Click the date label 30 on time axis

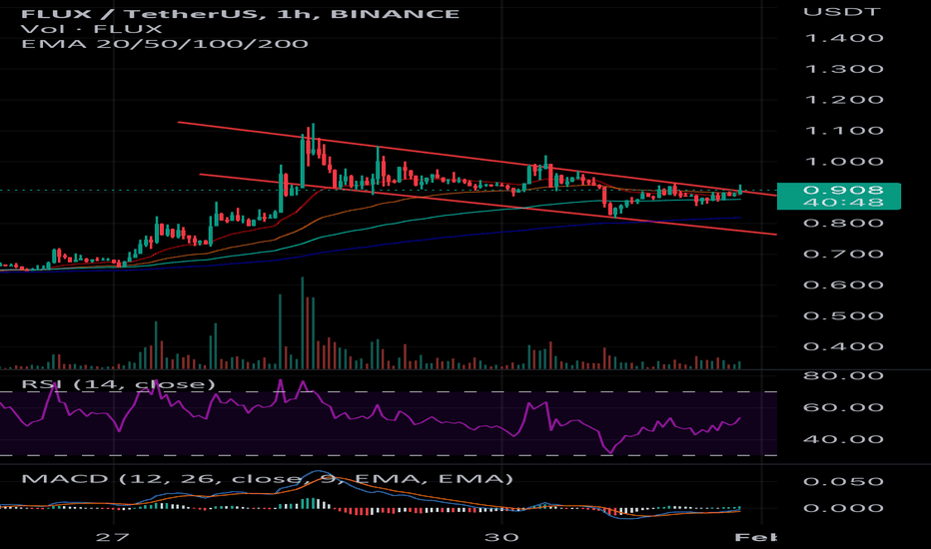pos(501,537)
